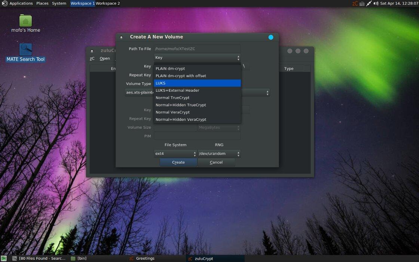419x262 pixels.
Task: Pick PLAIN dm-crypt with offset option
Action: click(197, 76)
